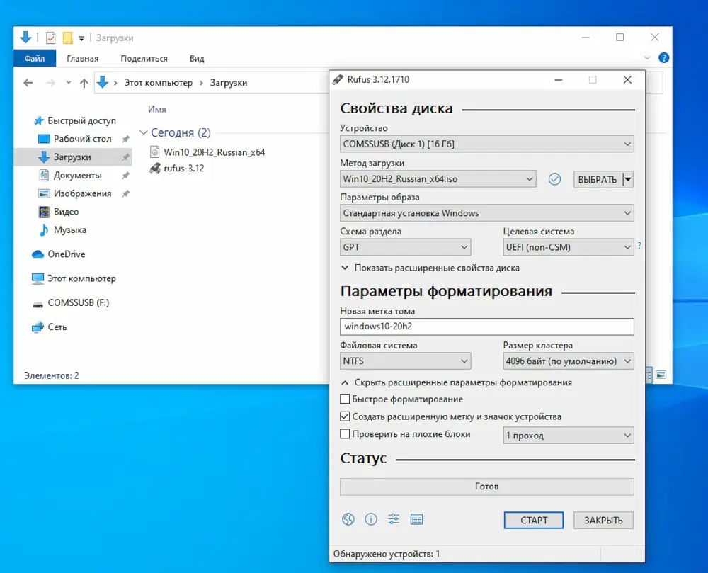This screenshot has height=573, width=708.
Task: Open the Поделиться ribbon tab
Action: coord(144,58)
